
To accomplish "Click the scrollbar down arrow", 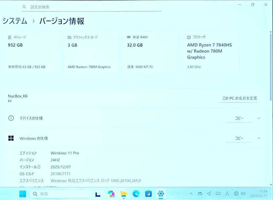I will (x=270, y=185).
